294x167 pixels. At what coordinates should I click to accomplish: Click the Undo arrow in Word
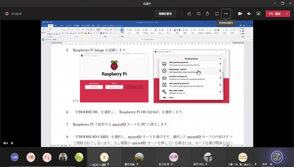point(47,22)
